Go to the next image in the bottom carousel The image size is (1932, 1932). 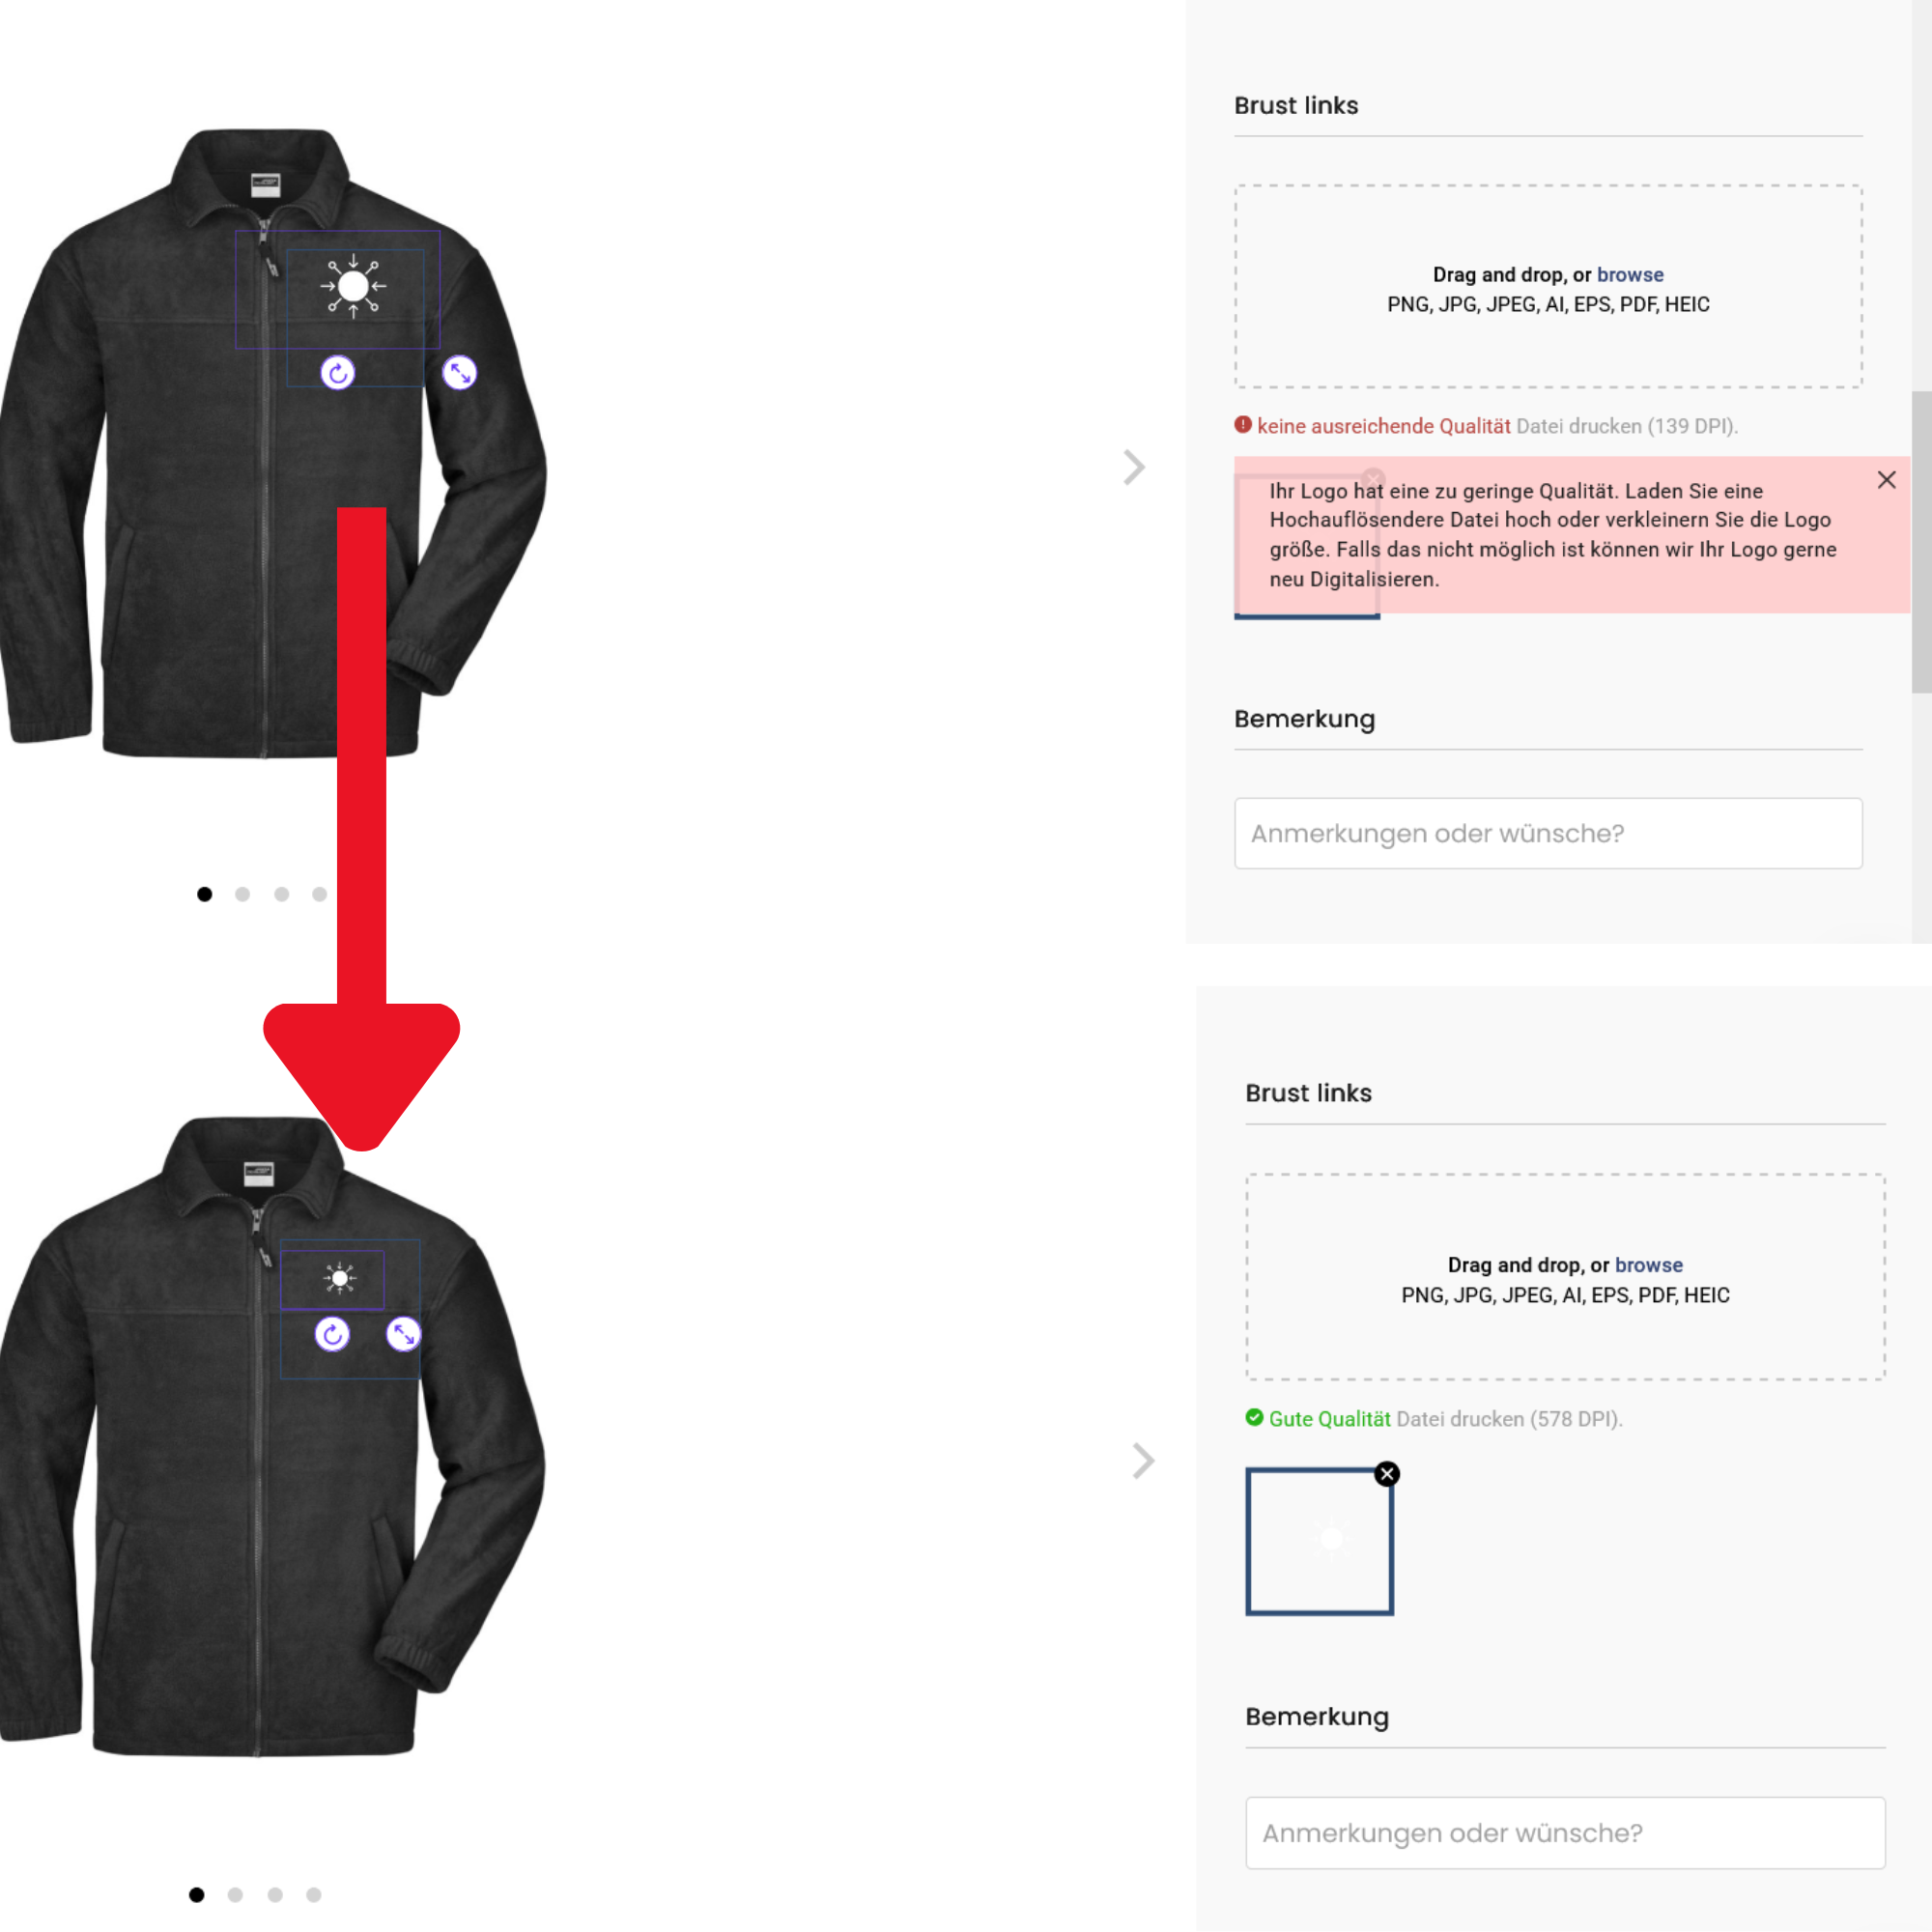point(1143,1461)
